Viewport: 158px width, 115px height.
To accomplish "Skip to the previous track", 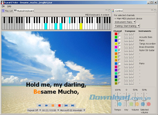I will (x=66, y=105).
